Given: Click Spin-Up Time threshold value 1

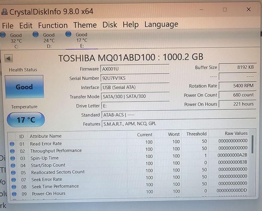Looking at the screenshot, I should pyautogui.click(x=206, y=156).
